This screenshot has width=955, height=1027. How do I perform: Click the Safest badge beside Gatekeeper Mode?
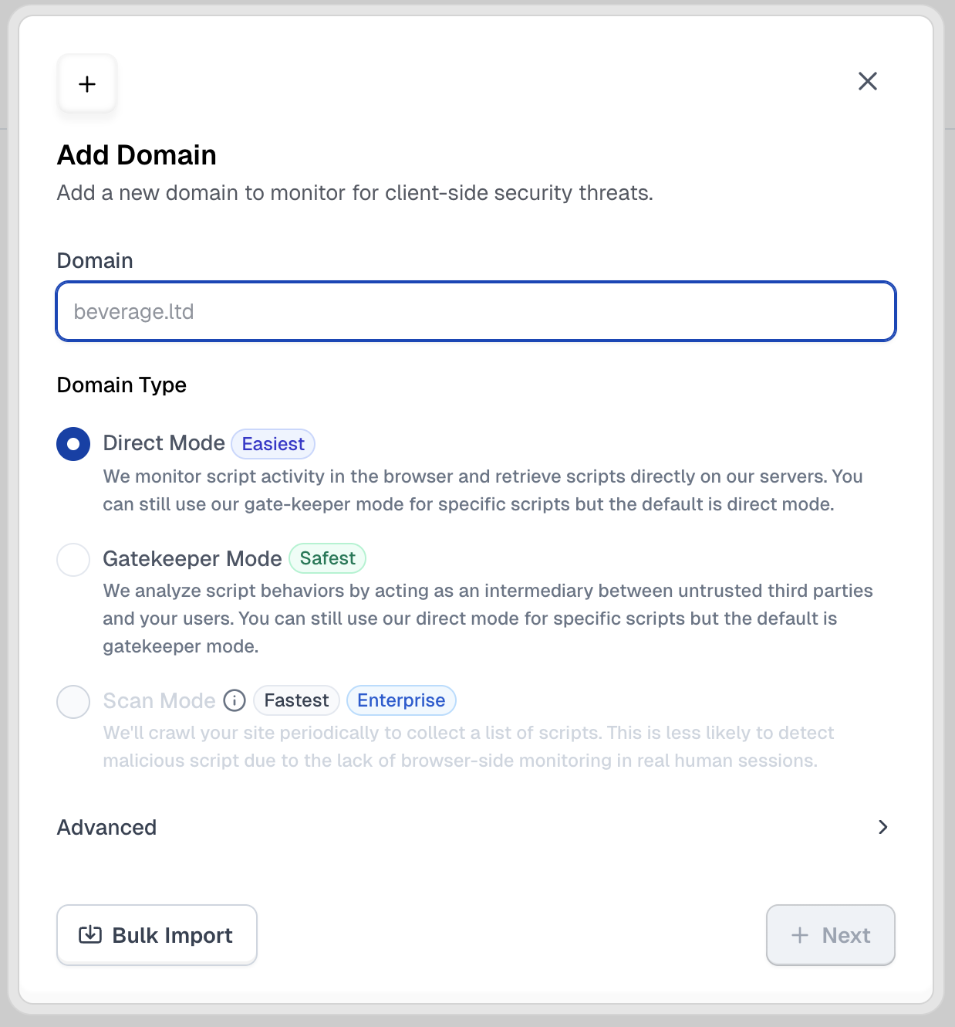(327, 558)
